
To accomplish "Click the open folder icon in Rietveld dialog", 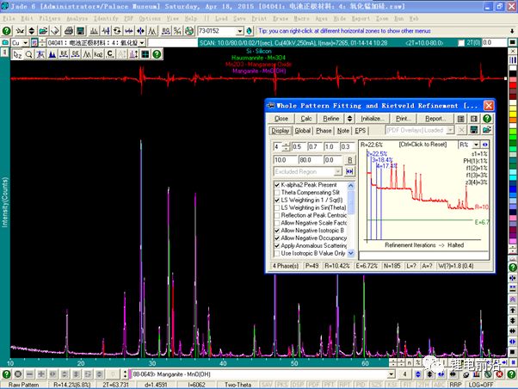I will tap(487, 130).
